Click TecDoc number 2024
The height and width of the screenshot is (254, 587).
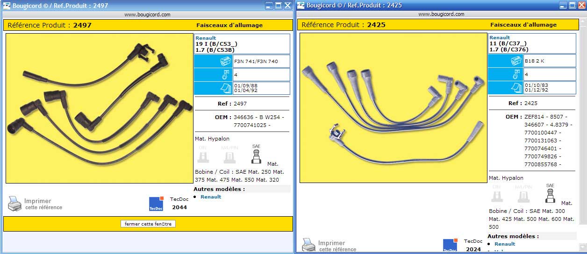coord(473,249)
